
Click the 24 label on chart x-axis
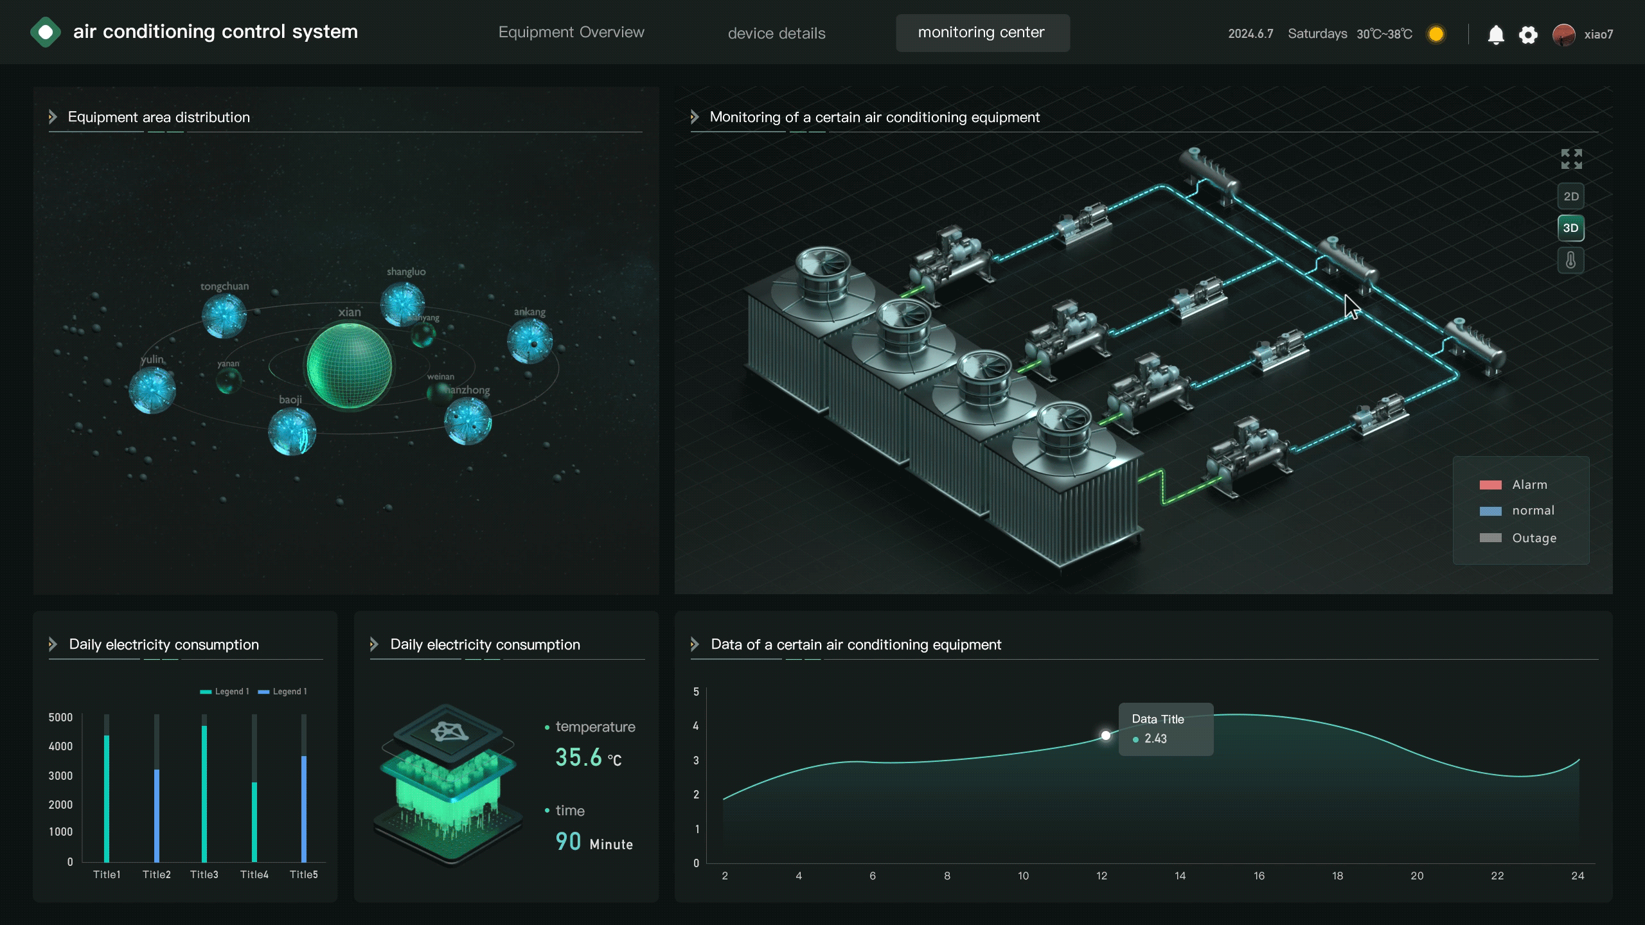[x=1578, y=876]
